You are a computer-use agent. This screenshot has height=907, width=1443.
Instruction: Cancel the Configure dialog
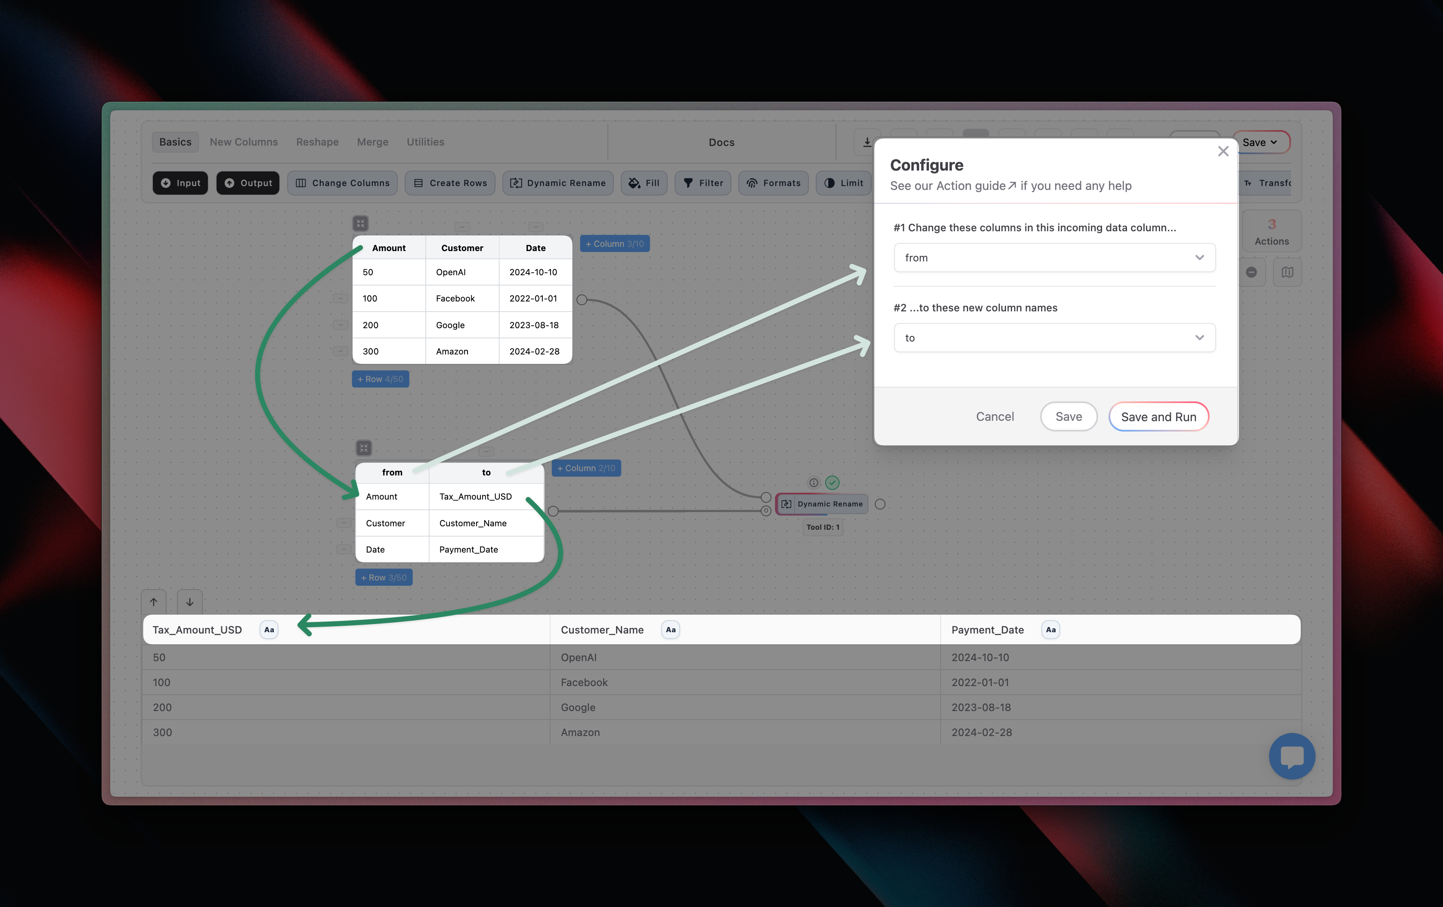(995, 416)
